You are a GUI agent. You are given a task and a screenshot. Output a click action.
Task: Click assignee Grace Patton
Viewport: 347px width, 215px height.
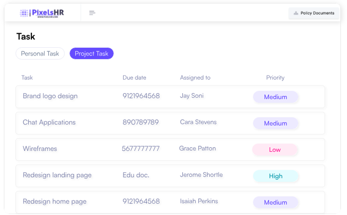[197, 149]
